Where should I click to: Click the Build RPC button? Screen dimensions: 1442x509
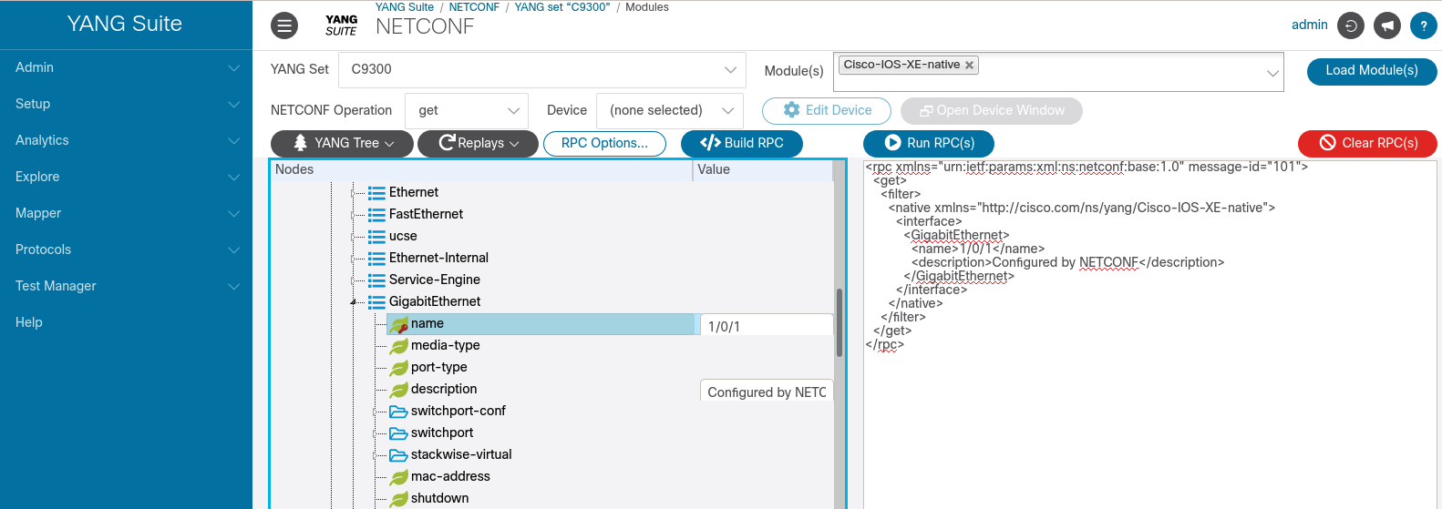pyautogui.click(x=742, y=143)
